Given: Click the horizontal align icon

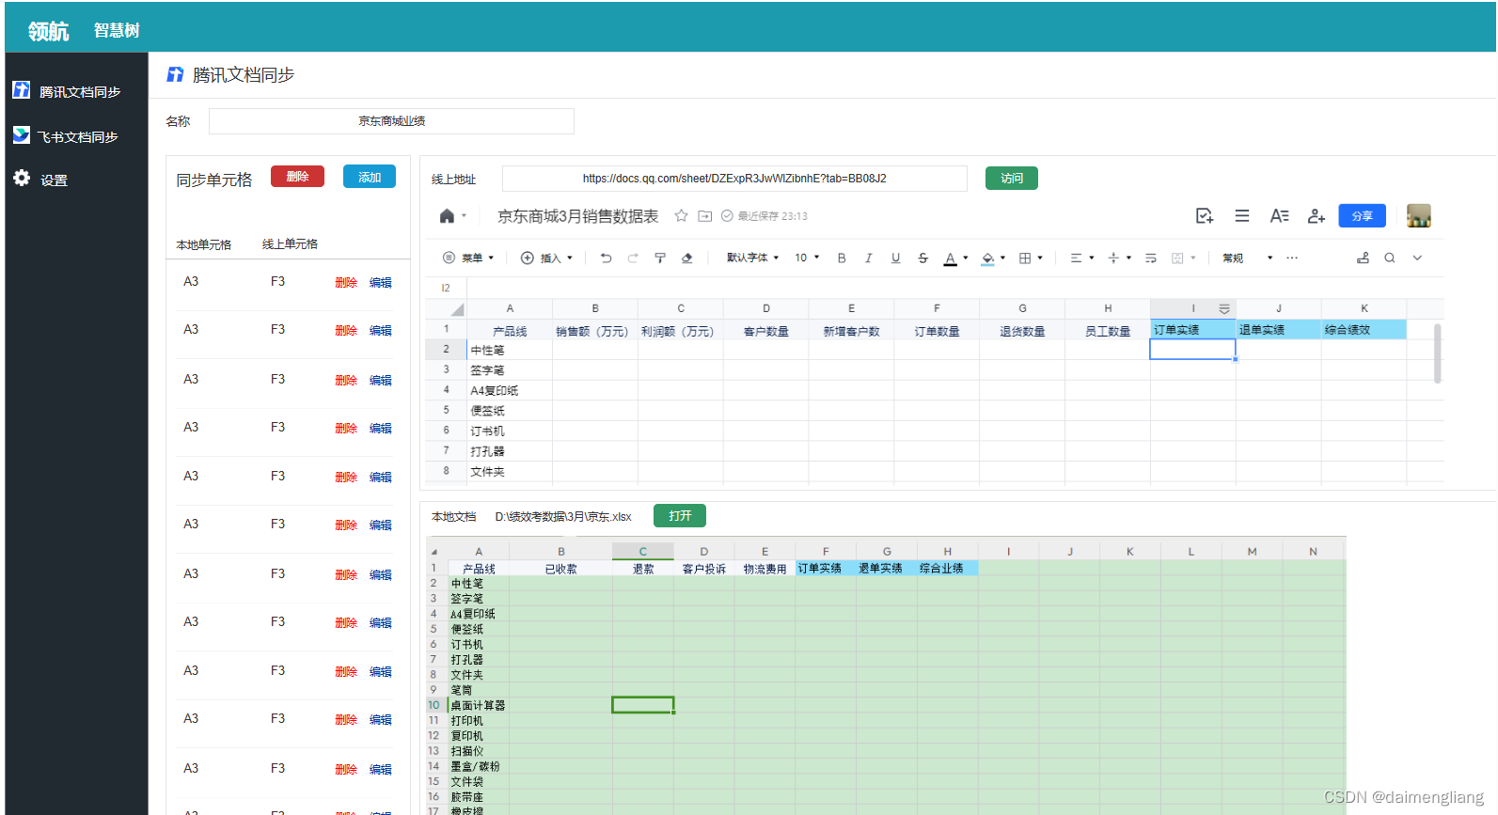Looking at the screenshot, I should click(1077, 258).
